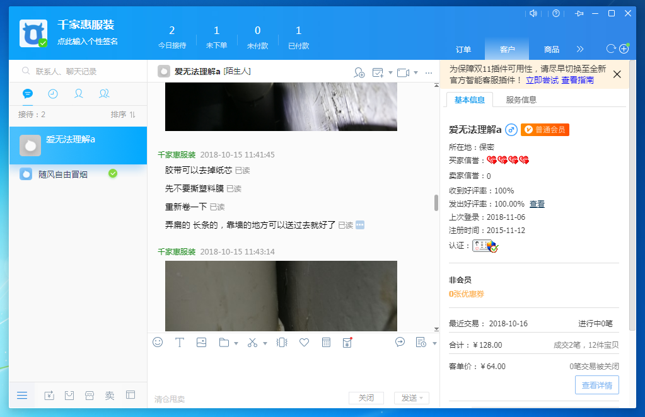This screenshot has width=645, height=417.
Task: Open the groups double person tab
Action: 104,94
